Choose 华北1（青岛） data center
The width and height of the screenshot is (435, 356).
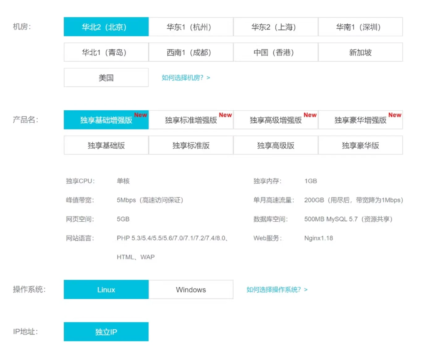pos(106,52)
